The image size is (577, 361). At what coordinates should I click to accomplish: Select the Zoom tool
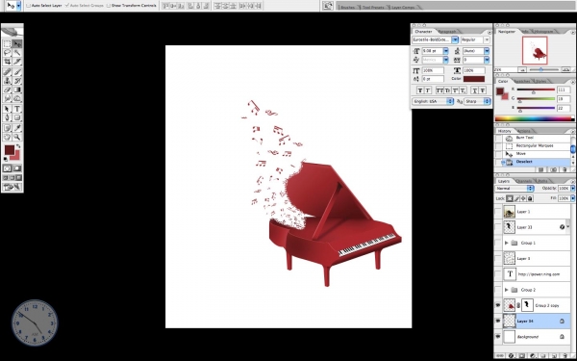pos(17,137)
